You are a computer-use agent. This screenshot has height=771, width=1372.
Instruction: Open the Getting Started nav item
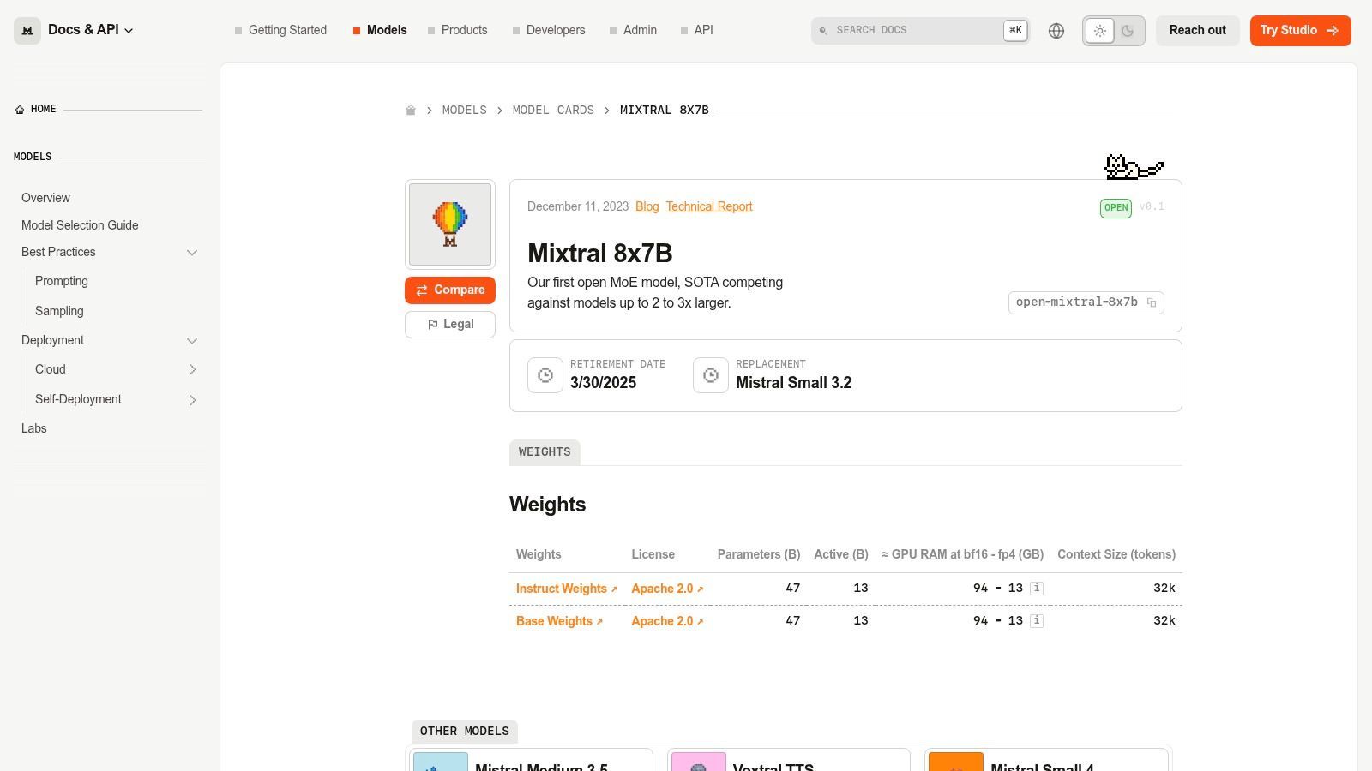point(280,30)
